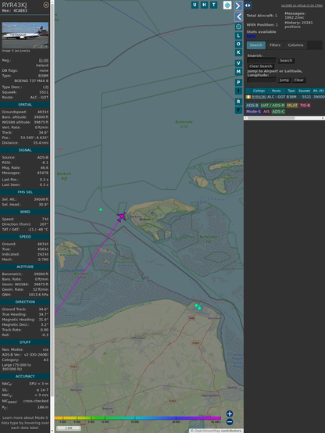Click the MLAT legend swatch
325x433 pixels.
coord(292,106)
